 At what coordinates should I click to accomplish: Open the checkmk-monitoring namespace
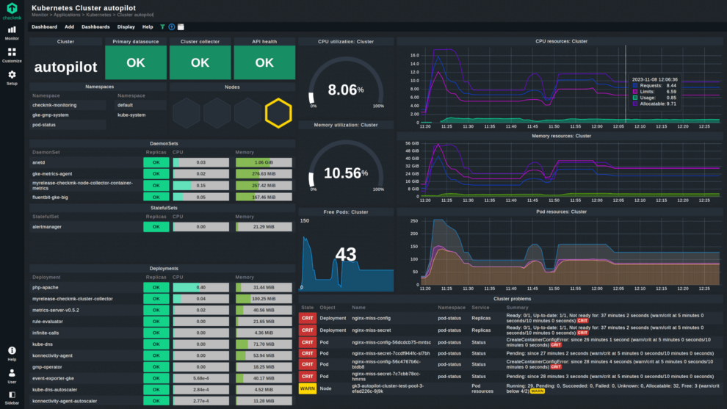click(54, 105)
